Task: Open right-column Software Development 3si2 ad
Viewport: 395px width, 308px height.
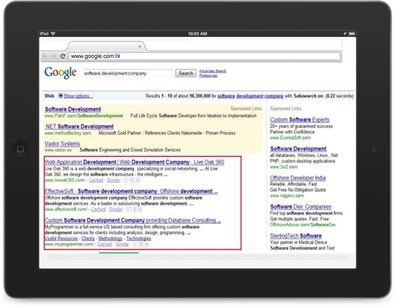Action: [x=299, y=149]
